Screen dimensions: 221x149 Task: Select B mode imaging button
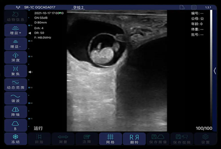[x=16, y=125]
